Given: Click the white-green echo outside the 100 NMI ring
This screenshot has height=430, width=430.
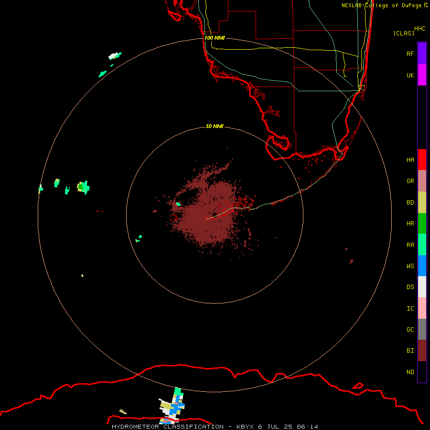Looking at the screenshot, I should pyautogui.click(x=115, y=56).
